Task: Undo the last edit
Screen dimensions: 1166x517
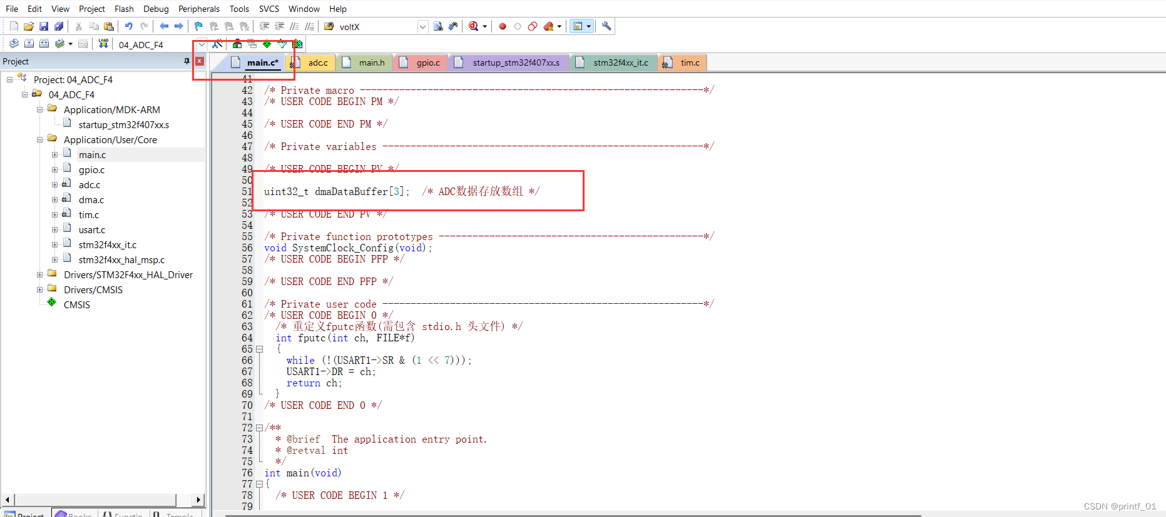Action: tap(129, 26)
